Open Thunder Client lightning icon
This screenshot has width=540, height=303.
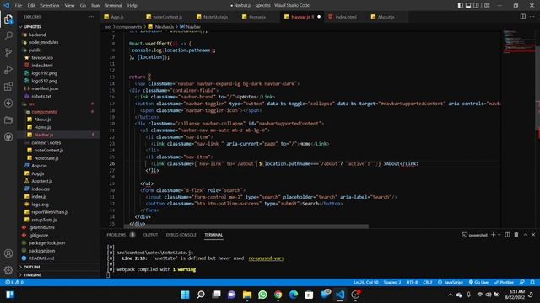8,103
